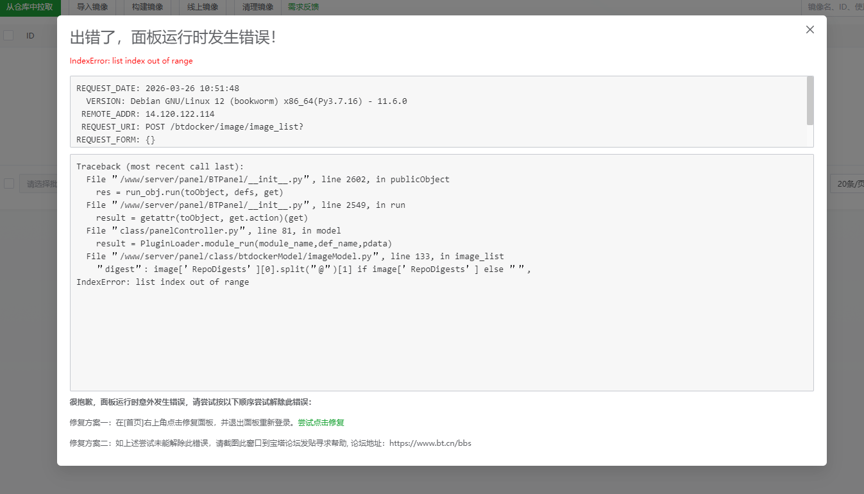The height and width of the screenshot is (494, 864).
Task: Open the 清理镜像 tab
Action: click(257, 7)
